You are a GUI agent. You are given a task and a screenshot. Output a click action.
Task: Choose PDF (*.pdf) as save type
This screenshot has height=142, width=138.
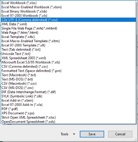(x=68, y=109)
